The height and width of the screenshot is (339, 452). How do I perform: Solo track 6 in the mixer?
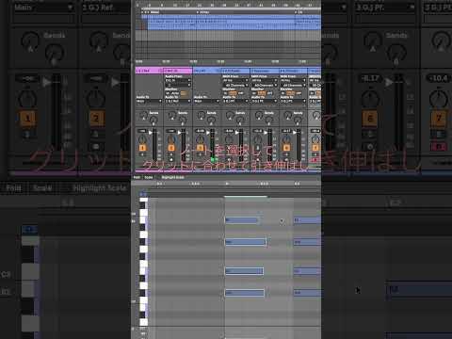point(286,154)
